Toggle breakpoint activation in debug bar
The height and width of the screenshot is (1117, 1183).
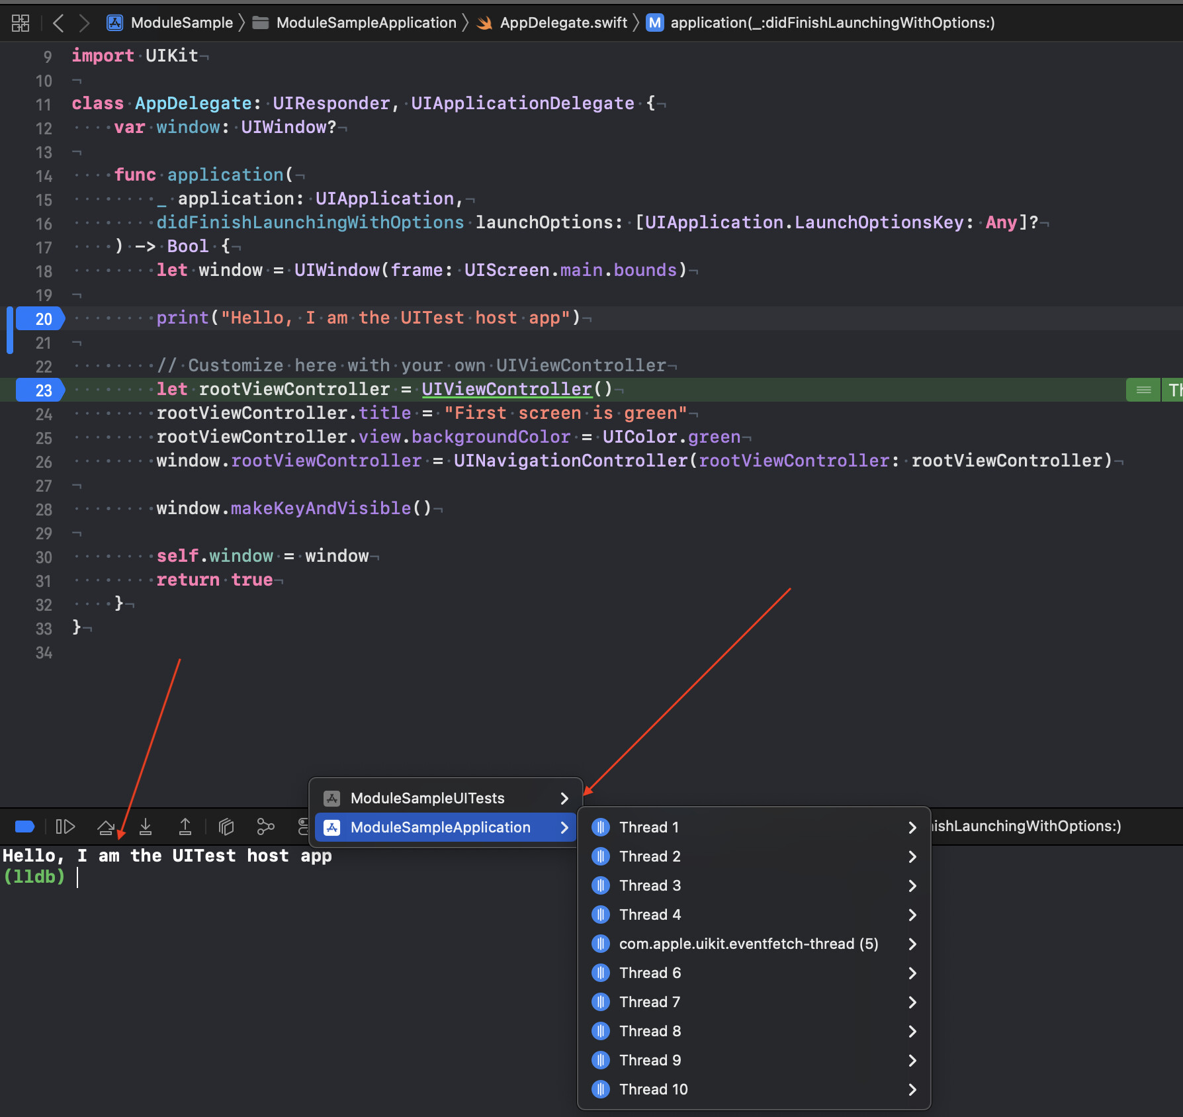pos(24,827)
